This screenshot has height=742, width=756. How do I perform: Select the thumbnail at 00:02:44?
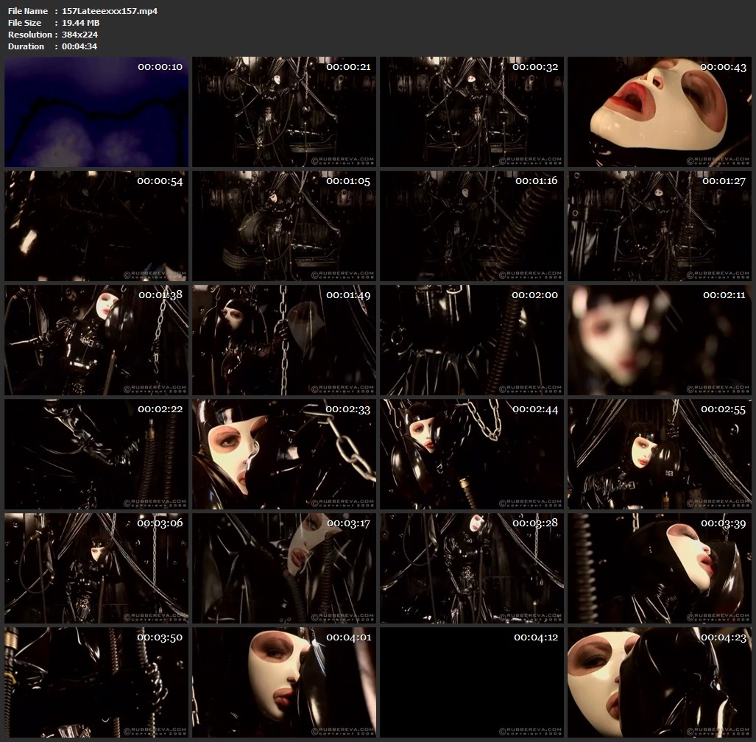click(x=472, y=454)
